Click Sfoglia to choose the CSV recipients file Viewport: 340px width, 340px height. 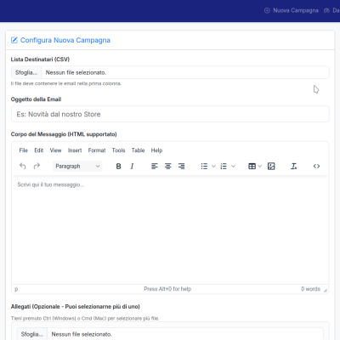point(26,72)
